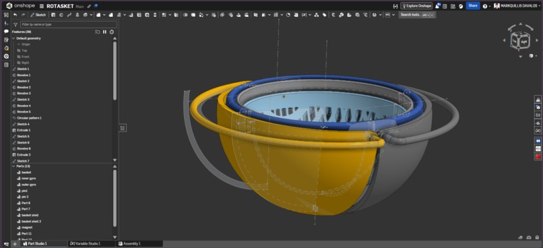
Task: Click the document link icon beside Main
Action: [x=90, y=6]
